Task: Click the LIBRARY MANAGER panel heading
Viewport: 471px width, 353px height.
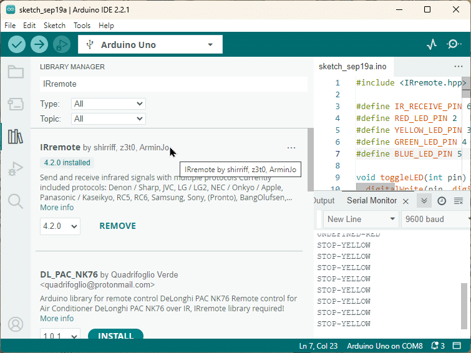Action: (x=72, y=67)
